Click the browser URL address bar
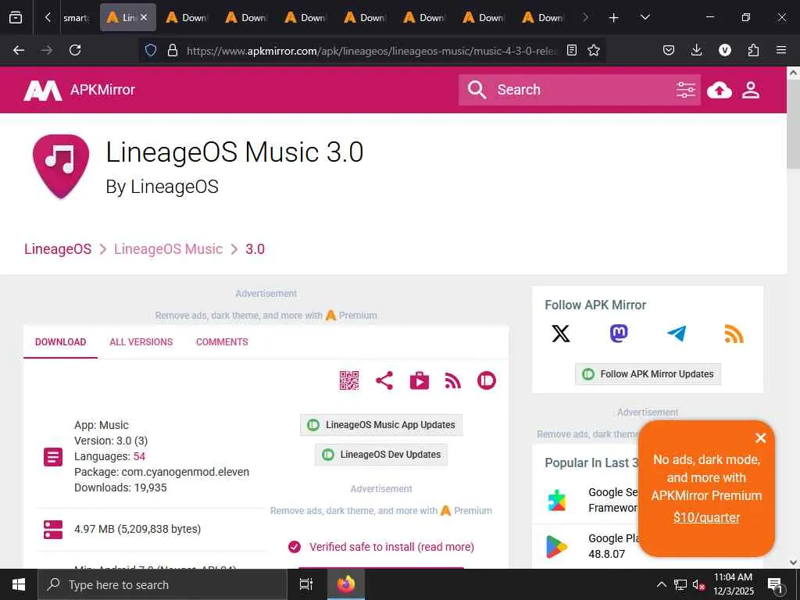Screen dimensions: 800x600 (371, 51)
